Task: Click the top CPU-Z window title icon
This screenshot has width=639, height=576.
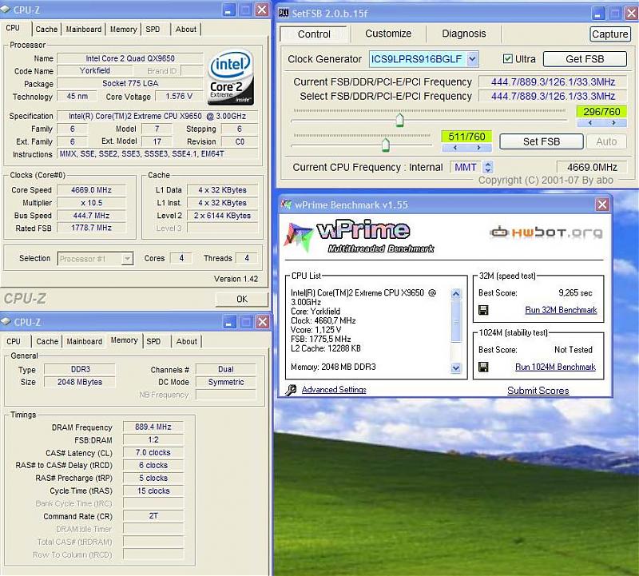Action: (x=6, y=10)
